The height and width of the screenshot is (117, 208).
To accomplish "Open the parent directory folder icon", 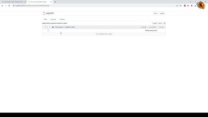I will point(48,31).
